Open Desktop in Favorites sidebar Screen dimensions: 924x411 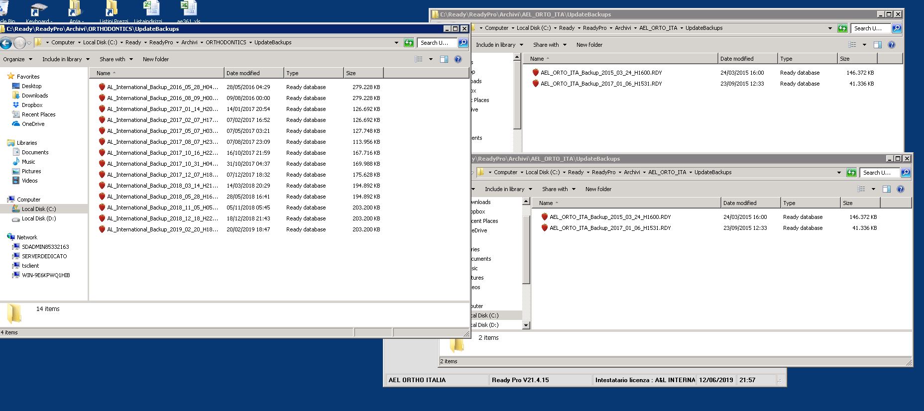[31, 86]
